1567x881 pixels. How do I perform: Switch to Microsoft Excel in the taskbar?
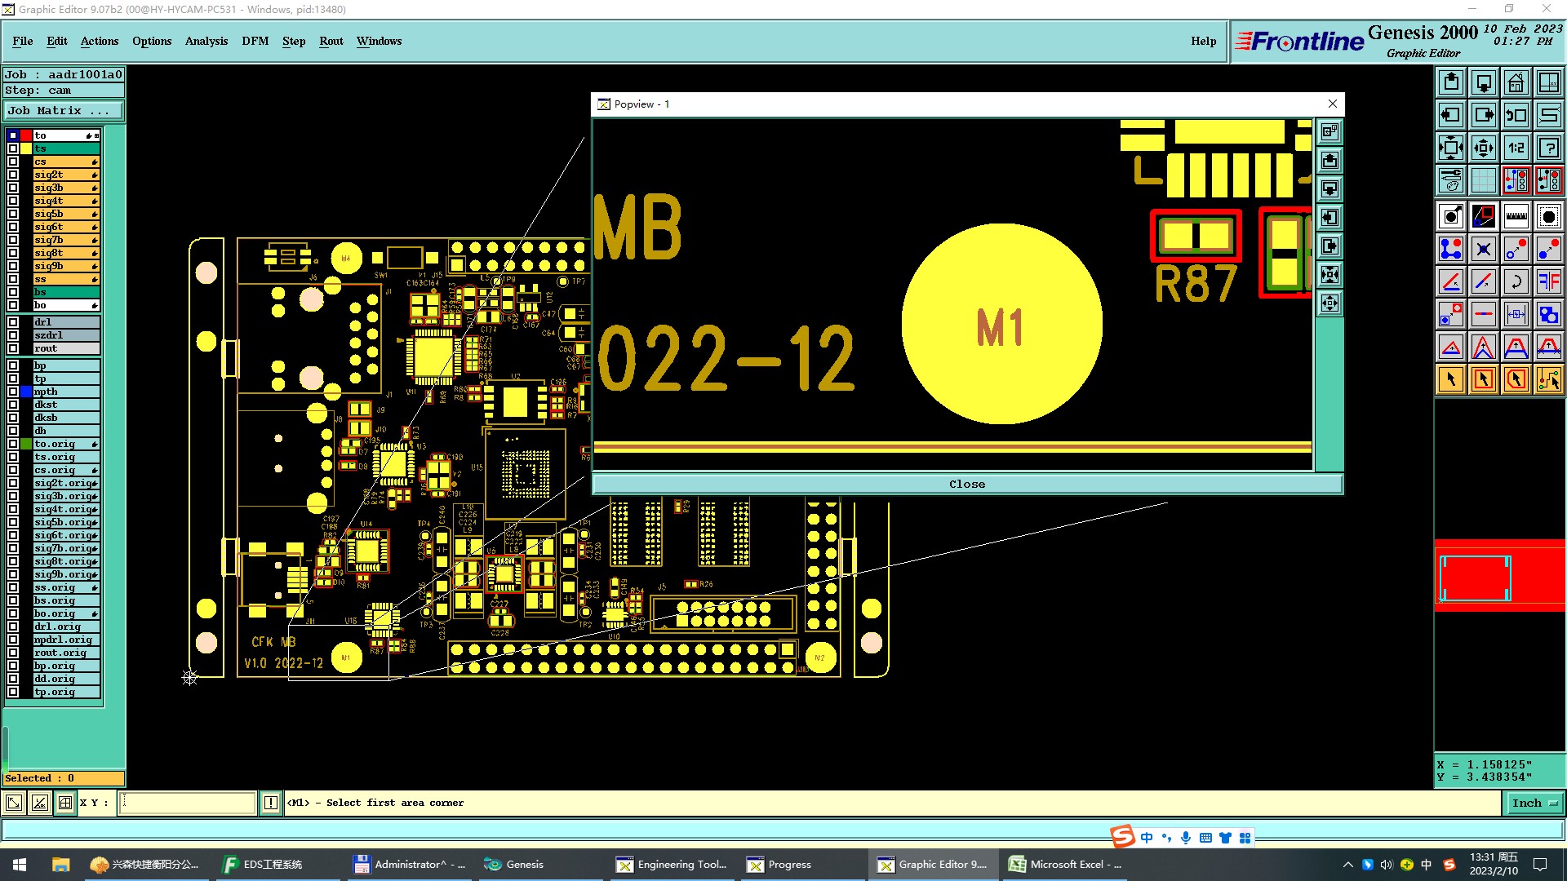click(1066, 864)
